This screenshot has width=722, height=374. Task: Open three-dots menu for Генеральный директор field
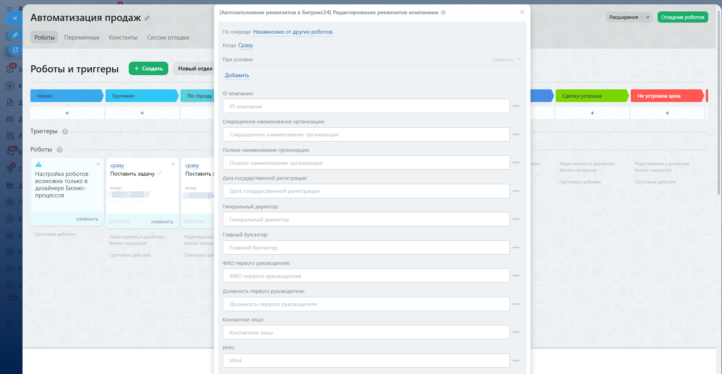pyautogui.click(x=516, y=219)
